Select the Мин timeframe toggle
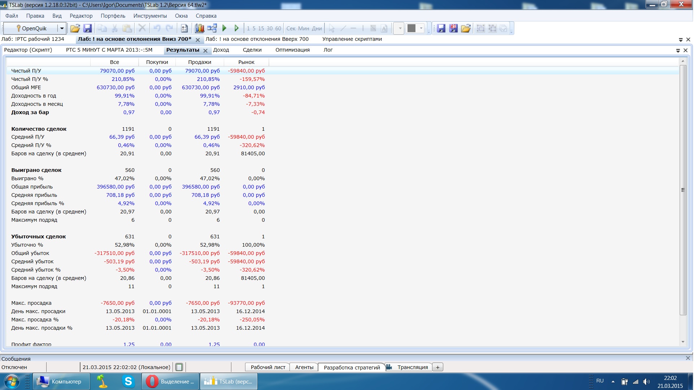Image resolution: width=697 pixels, height=390 pixels. coord(304,28)
